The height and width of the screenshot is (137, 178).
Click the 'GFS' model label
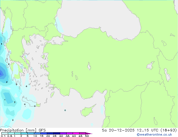42,130
